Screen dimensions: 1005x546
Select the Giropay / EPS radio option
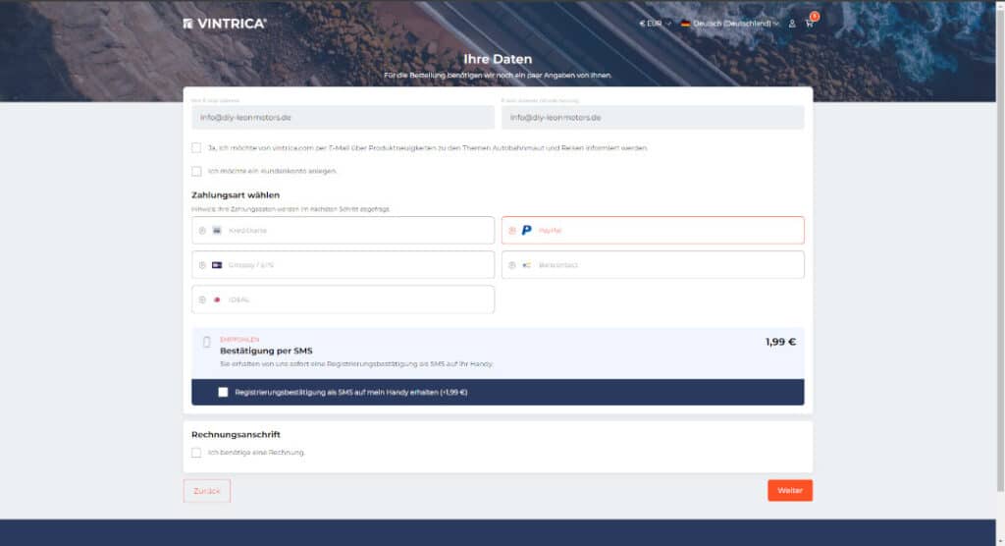coord(202,265)
